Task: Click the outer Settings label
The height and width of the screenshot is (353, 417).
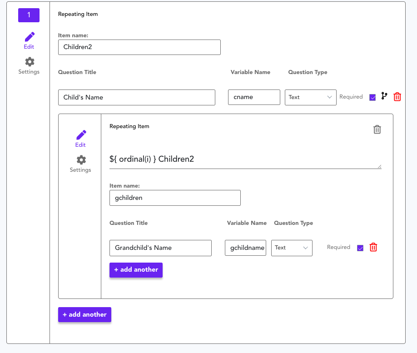Action: point(29,72)
